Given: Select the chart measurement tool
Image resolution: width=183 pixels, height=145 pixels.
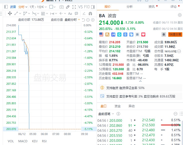Looking at the screenshot, I should (x=43, y=13).
